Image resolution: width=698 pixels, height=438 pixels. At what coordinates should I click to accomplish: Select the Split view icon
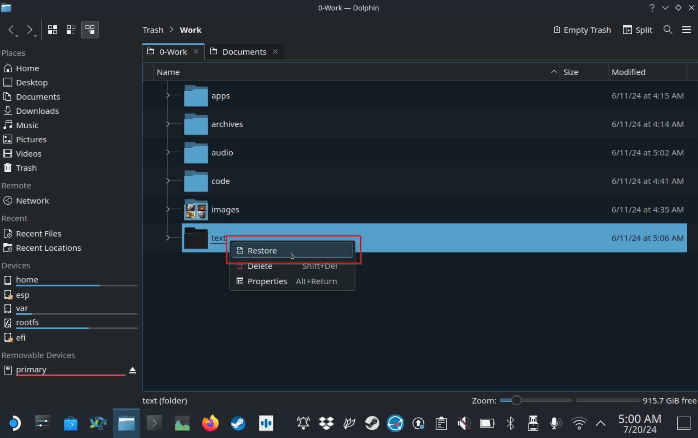627,29
